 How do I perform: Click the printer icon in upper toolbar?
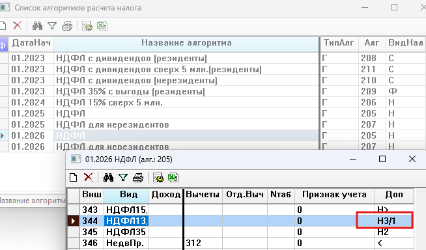(x=67, y=26)
